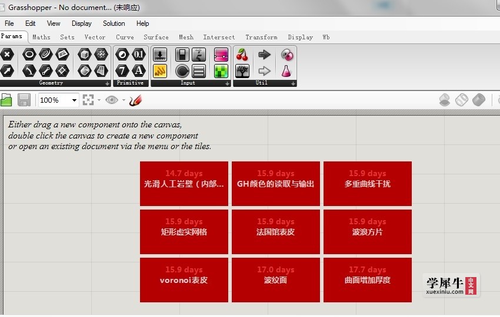The image size is (500, 317).
Task: Choose the String A primitive icon
Action: pos(139,70)
